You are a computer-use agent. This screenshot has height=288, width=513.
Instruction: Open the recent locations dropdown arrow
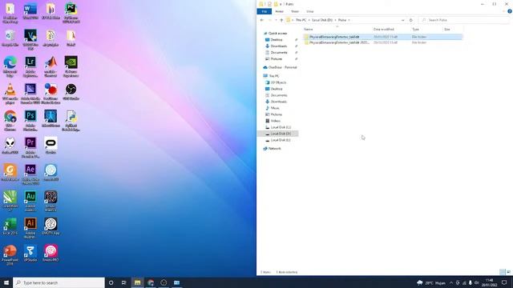pyautogui.click(x=276, y=20)
